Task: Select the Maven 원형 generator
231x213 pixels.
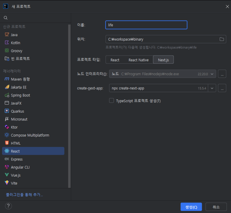Action: coord(33,79)
